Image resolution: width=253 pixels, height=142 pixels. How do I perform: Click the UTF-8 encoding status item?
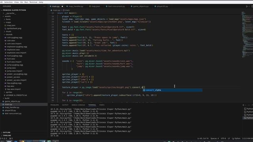coord(223,138)
